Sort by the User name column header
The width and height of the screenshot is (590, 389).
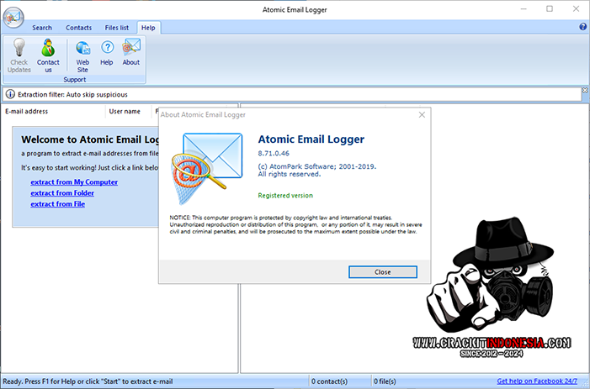coord(125,111)
